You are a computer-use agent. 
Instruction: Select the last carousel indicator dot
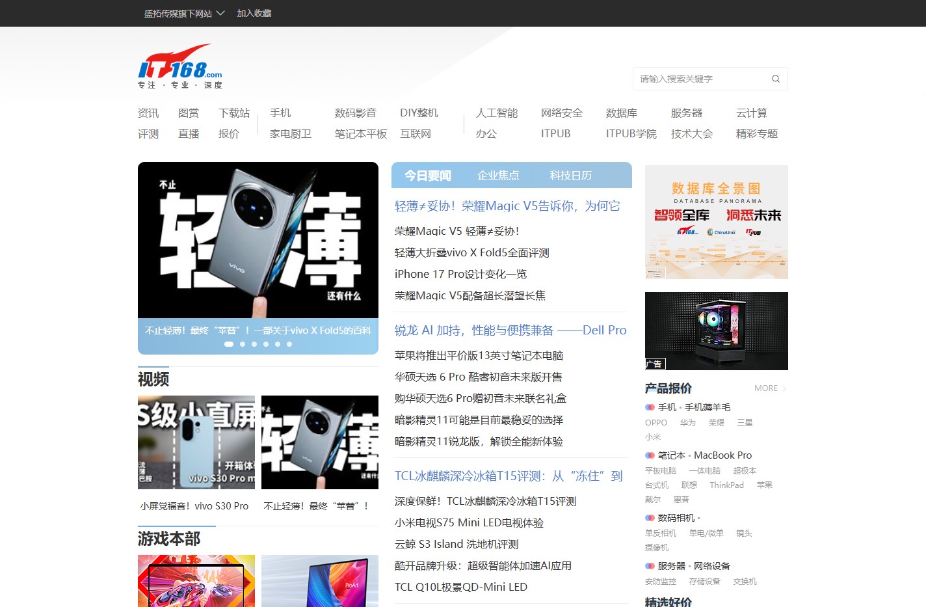(289, 344)
